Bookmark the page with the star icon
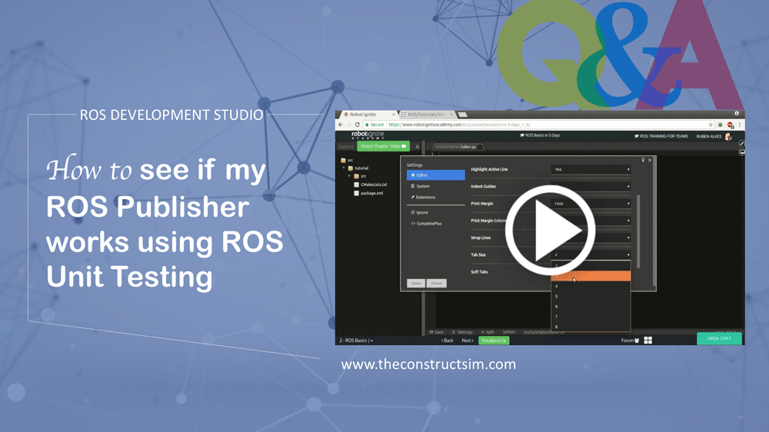The height and width of the screenshot is (432, 769). click(x=710, y=125)
